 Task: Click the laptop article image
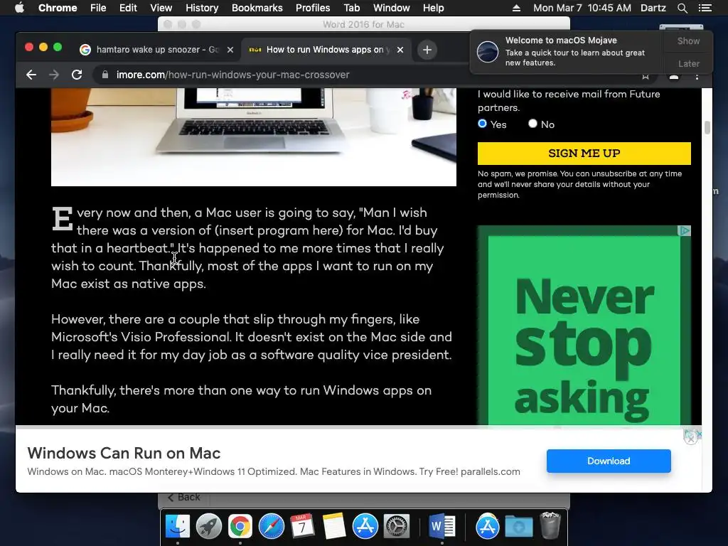click(254, 137)
